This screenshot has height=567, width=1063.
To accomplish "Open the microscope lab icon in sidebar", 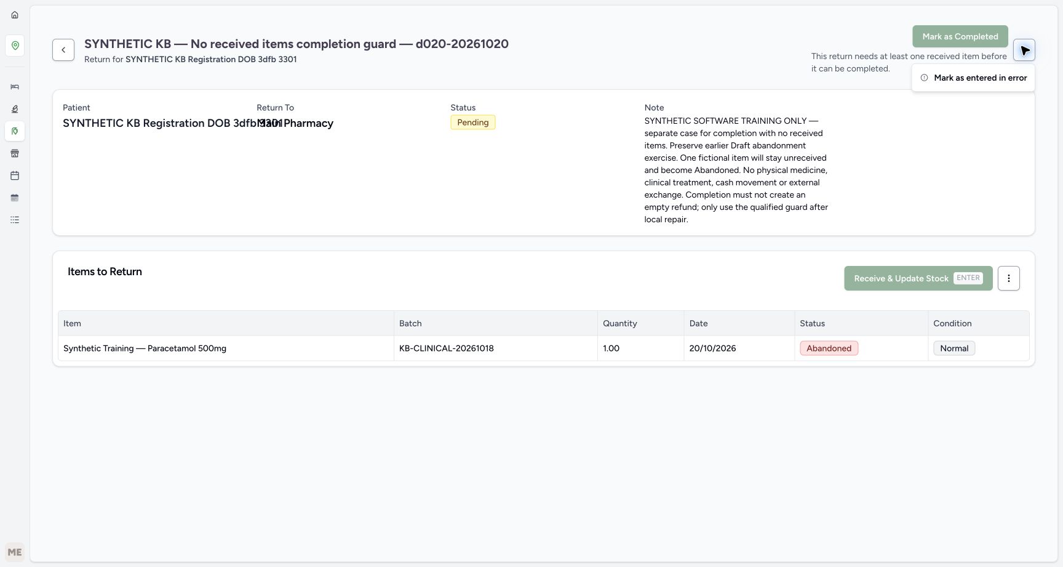I will click(x=15, y=109).
